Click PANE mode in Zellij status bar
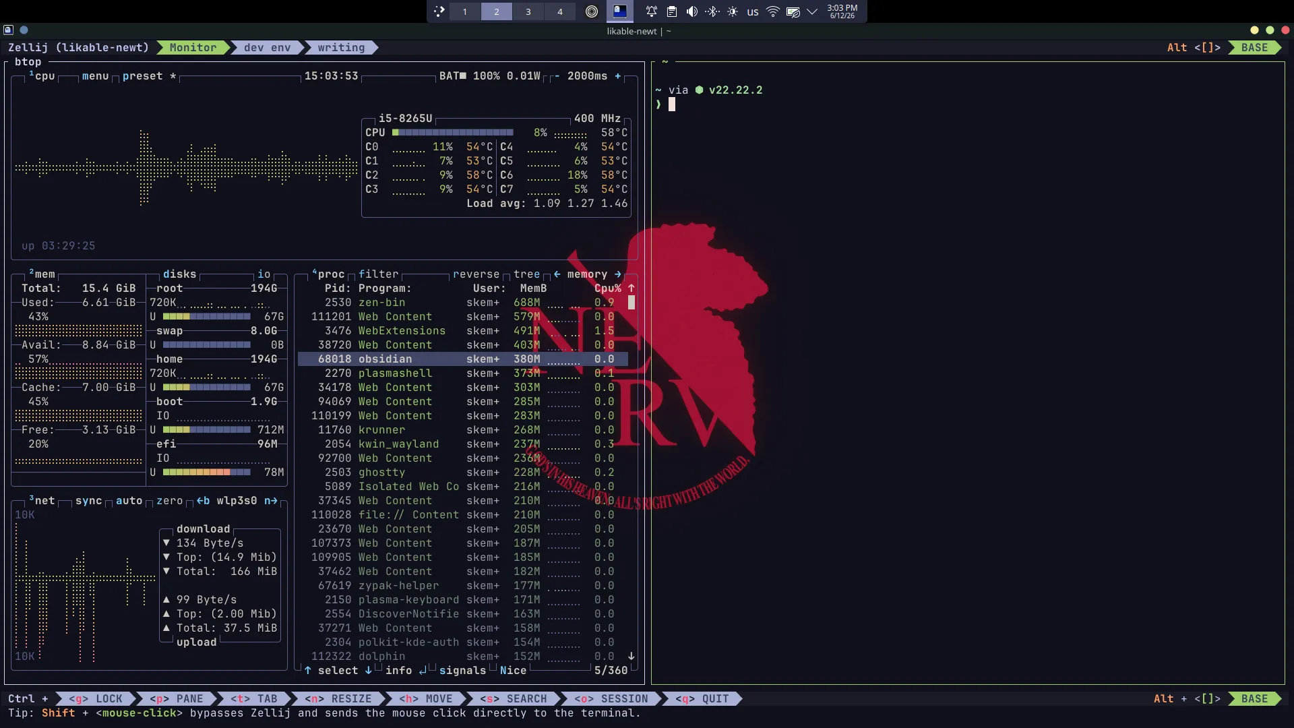Image resolution: width=1294 pixels, height=728 pixels. (x=176, y=699)
